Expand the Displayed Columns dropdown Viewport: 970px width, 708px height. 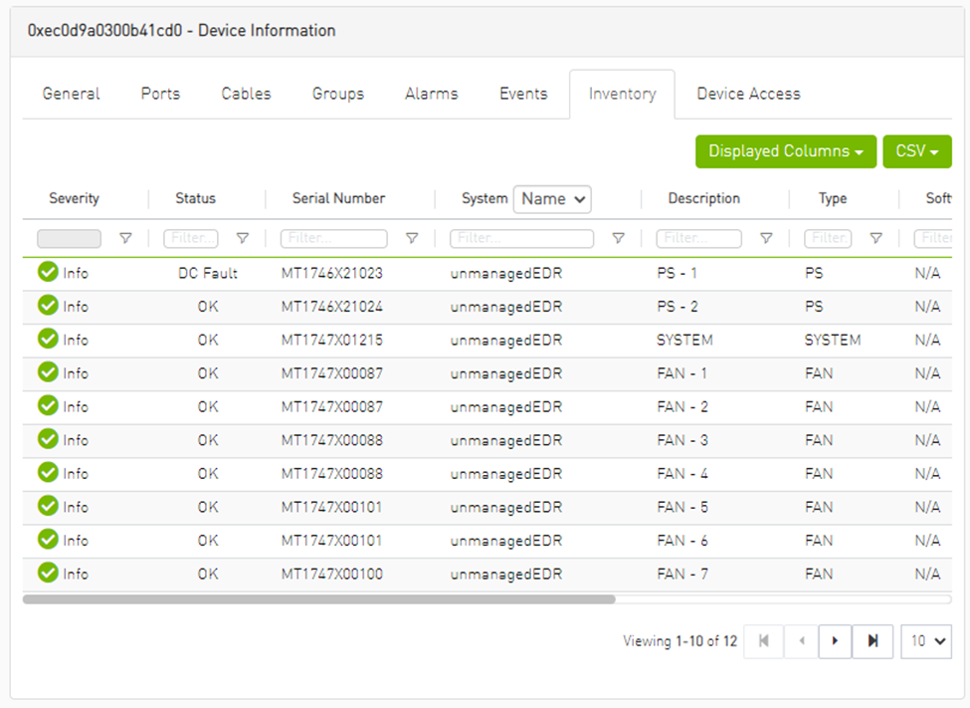click(x=785, y=151)
